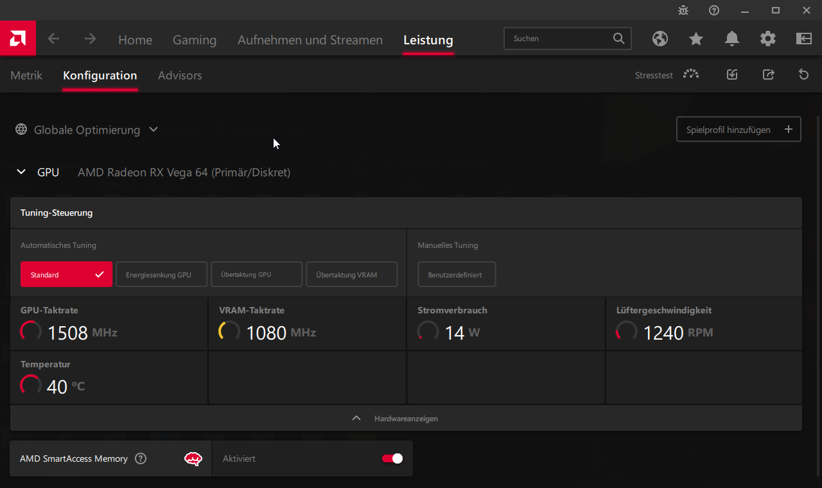This screenshot has width=822, height=488.
Task: Reset tuning with the undo arrow icon
Action: coord(804,74)
